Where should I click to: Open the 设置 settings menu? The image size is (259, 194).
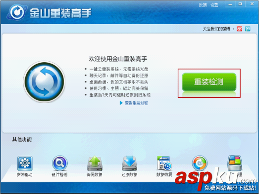[x=214, y=5]
